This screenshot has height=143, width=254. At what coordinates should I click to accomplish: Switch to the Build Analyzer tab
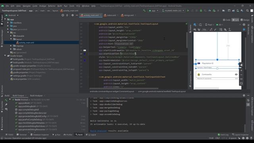(36, 95)
